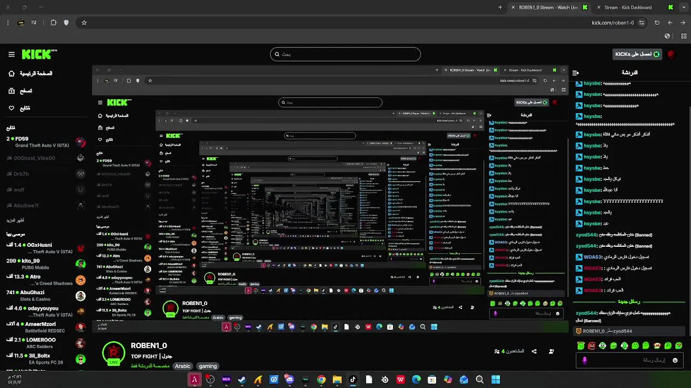Click the send message input field
This screenshot has width=691, height=388.
(x=629, y=360)
